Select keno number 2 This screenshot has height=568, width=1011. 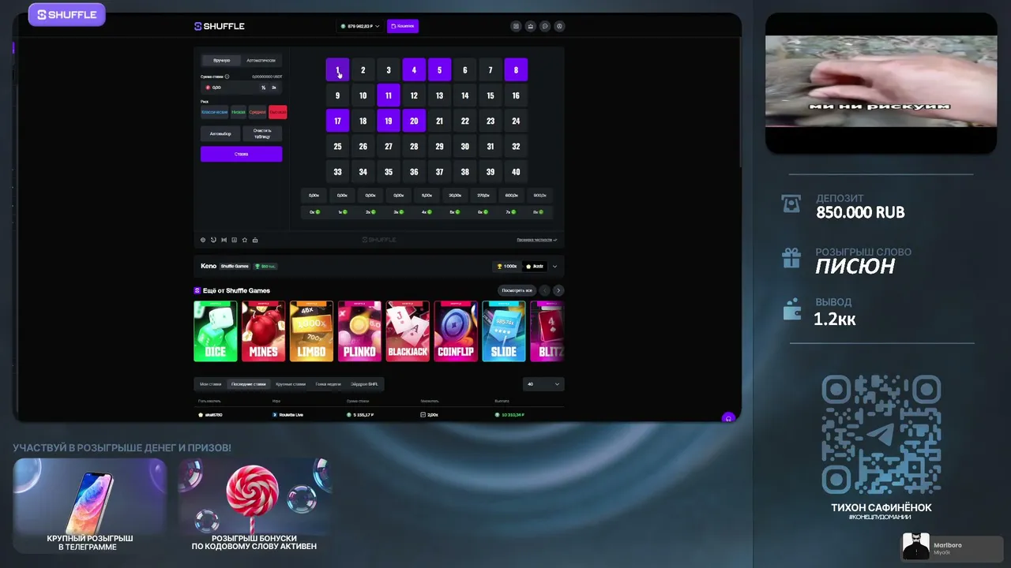pos(363,70)
